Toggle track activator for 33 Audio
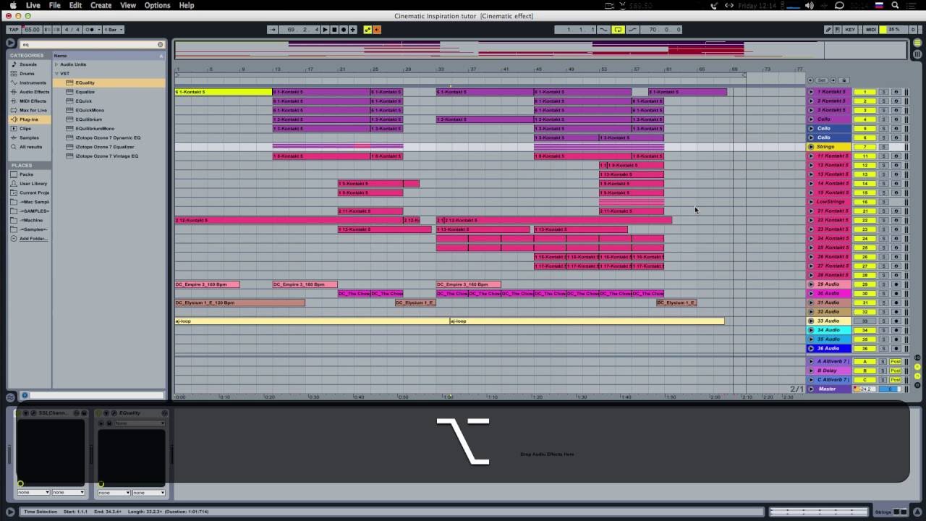 tap(865, 321)
